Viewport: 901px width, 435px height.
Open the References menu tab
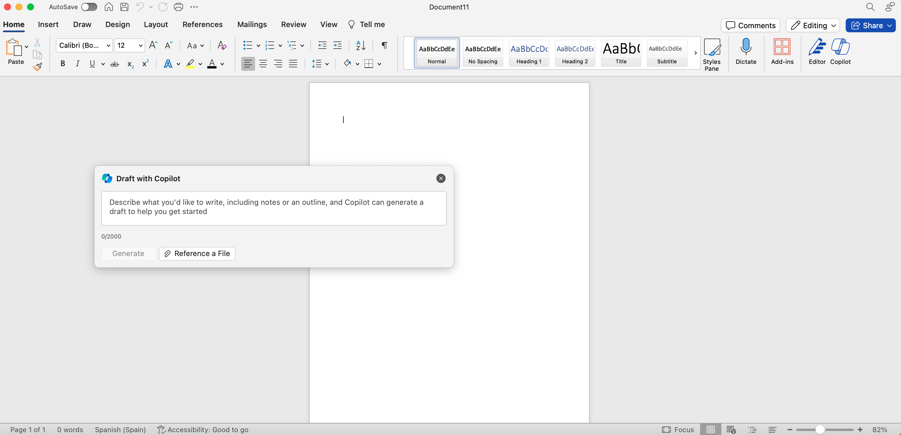coord(202,24)
